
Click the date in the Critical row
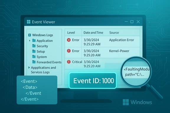tap(91, 62)
